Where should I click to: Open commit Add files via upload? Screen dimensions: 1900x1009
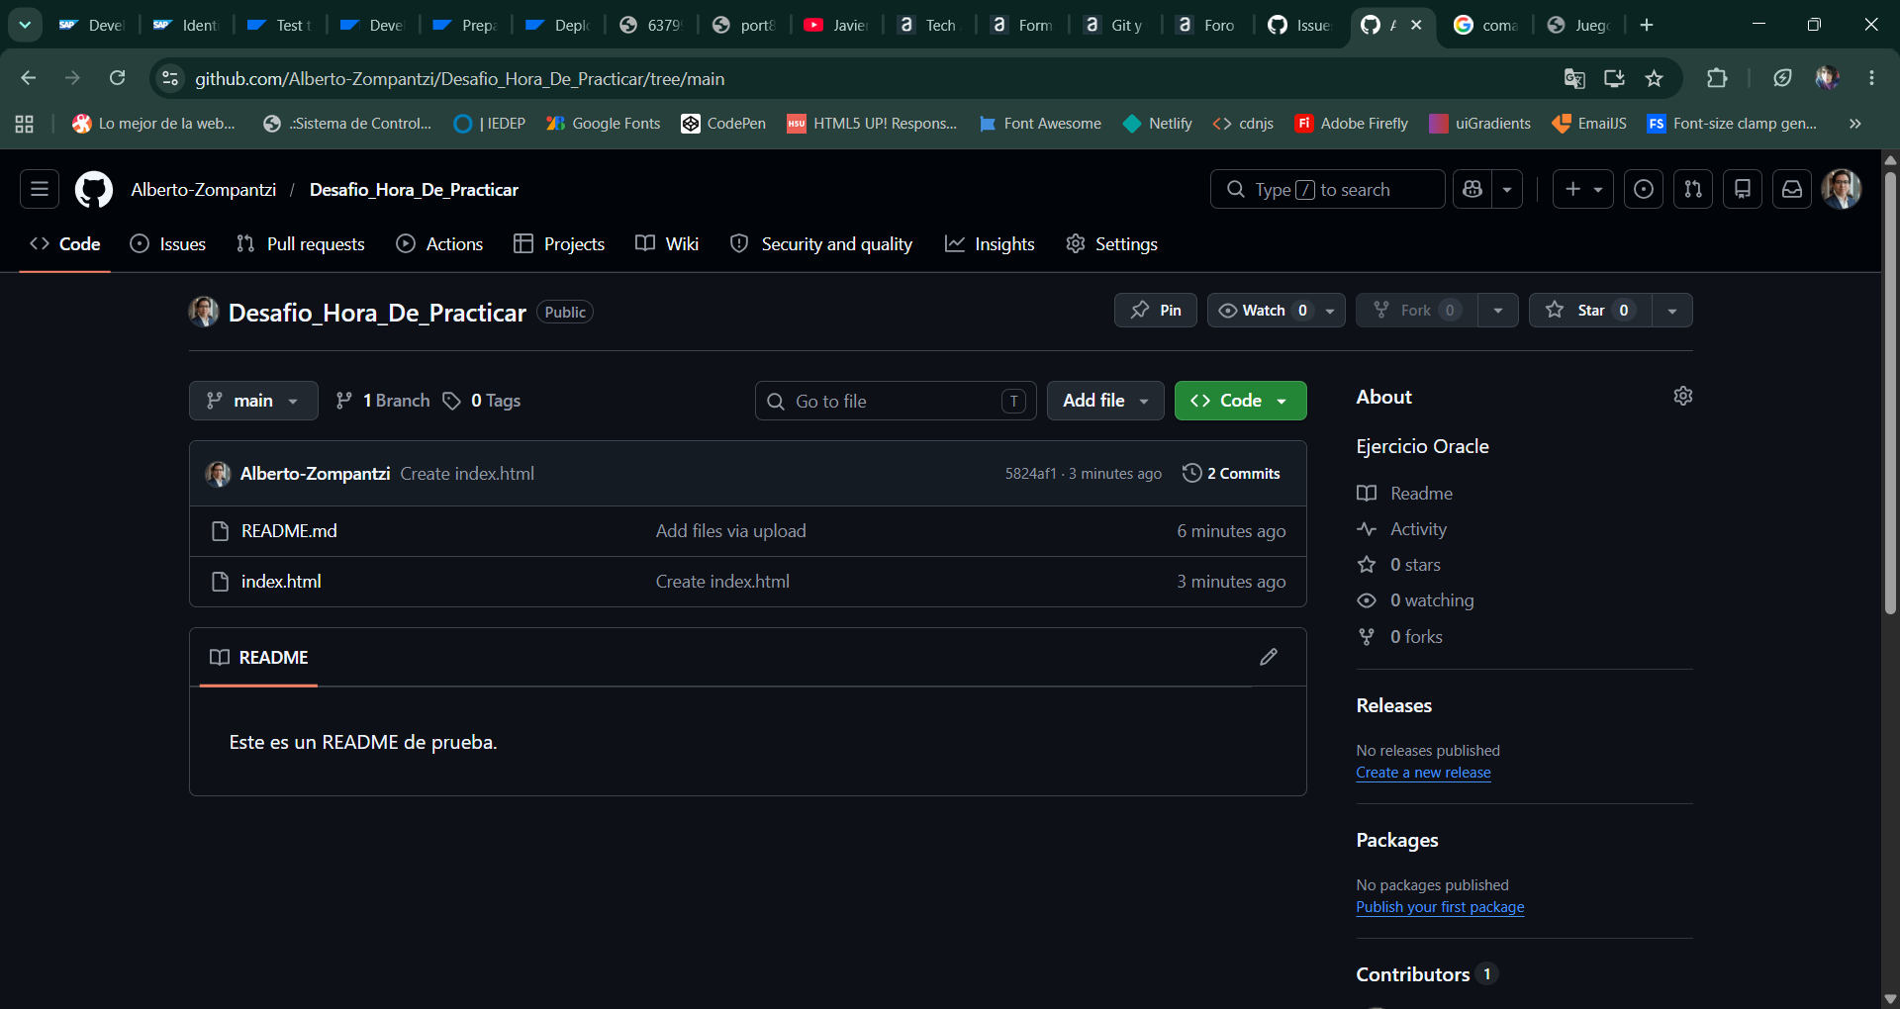click(x=730, y=531)
